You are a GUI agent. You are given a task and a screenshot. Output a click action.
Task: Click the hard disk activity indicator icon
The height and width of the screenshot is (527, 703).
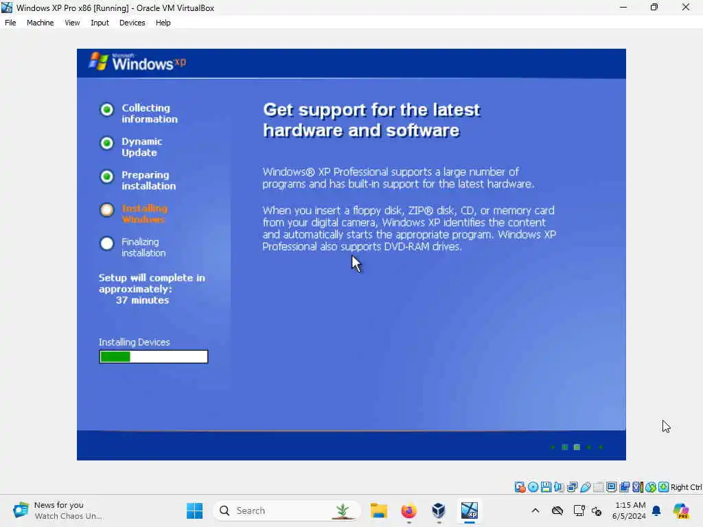click(x=520, y=487)
